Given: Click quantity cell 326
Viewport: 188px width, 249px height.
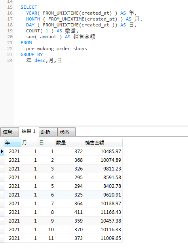Looking at the screenshot, I should 70,168.
